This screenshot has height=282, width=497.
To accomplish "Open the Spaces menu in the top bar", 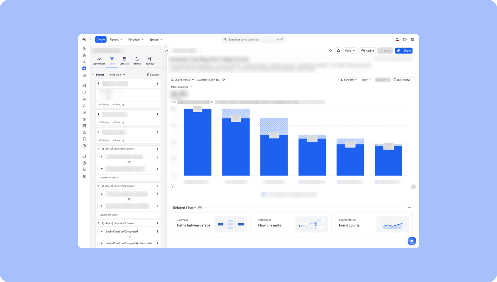I will pyautogui.click(x=155, y=39).
